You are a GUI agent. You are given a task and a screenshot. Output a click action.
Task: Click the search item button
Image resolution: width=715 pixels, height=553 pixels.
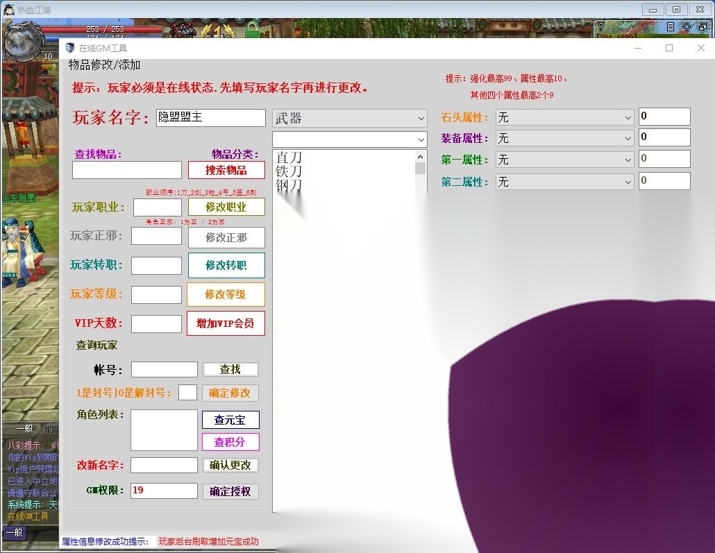[x=226, y=170]
